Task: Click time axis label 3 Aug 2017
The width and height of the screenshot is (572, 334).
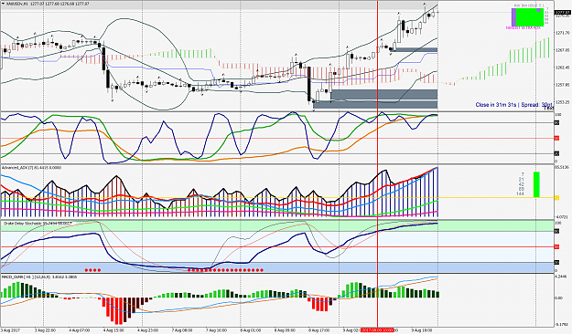Action: [10, 330]
